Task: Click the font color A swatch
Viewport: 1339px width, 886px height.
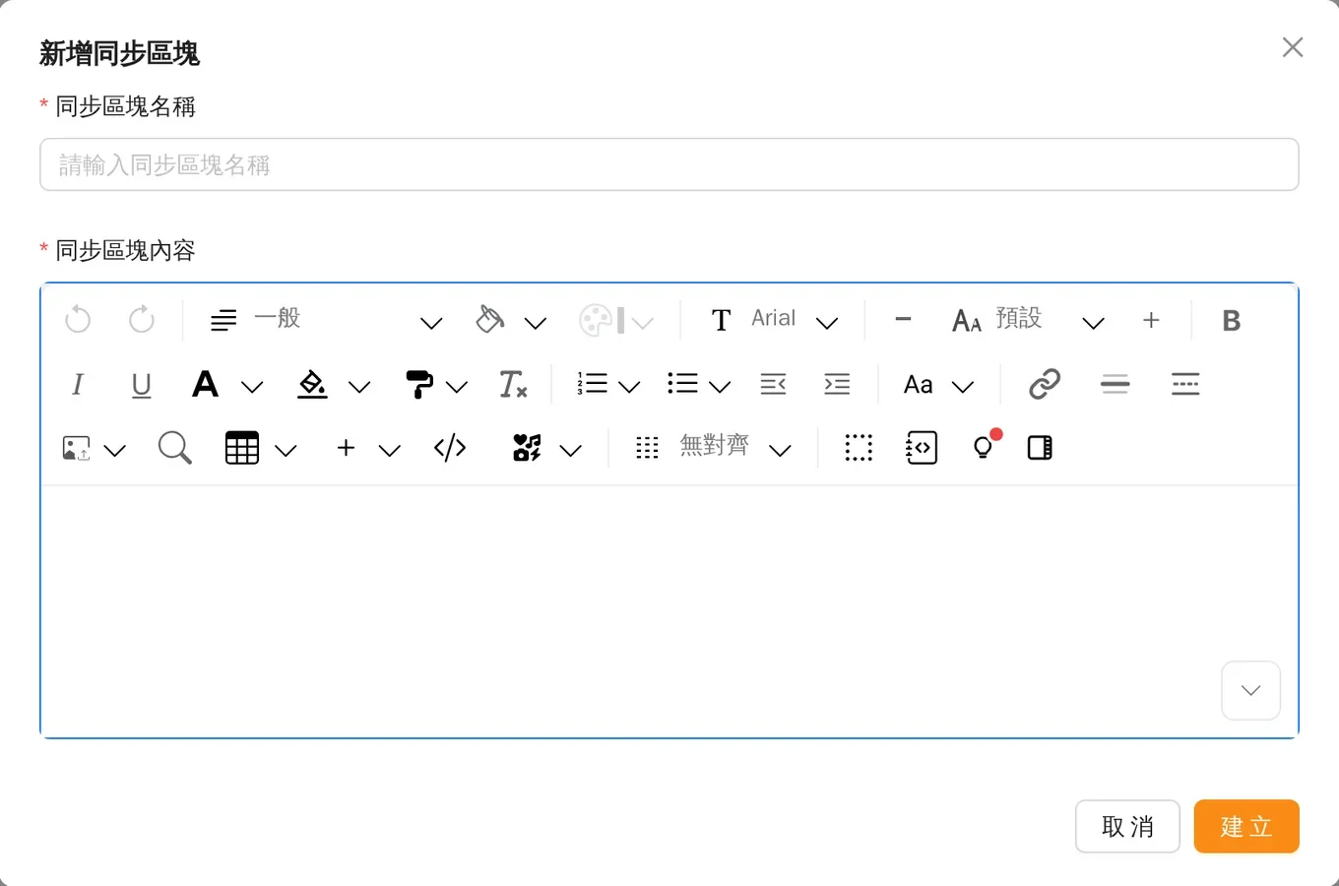Action: 206,384
